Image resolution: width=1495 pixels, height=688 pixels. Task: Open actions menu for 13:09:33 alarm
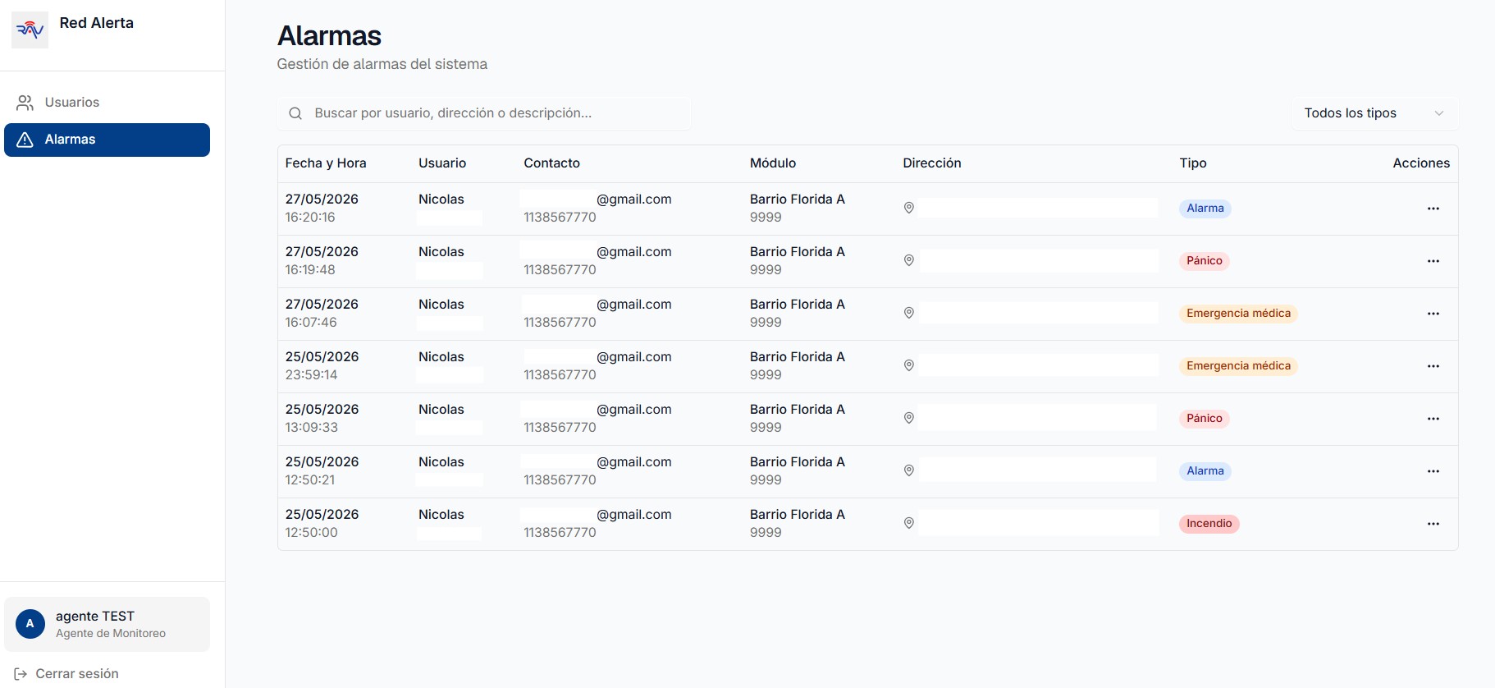(1433, 419)
